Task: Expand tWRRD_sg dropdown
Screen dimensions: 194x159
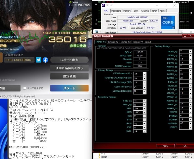Action: 190,74
